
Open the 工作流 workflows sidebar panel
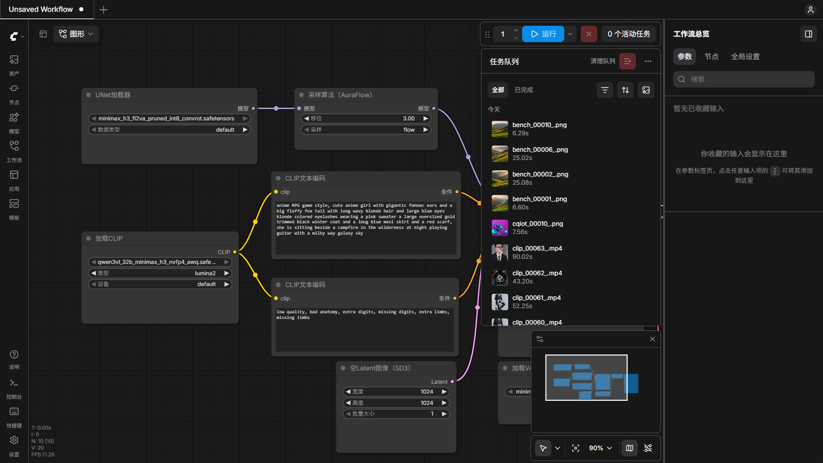[x=14, y=151]
